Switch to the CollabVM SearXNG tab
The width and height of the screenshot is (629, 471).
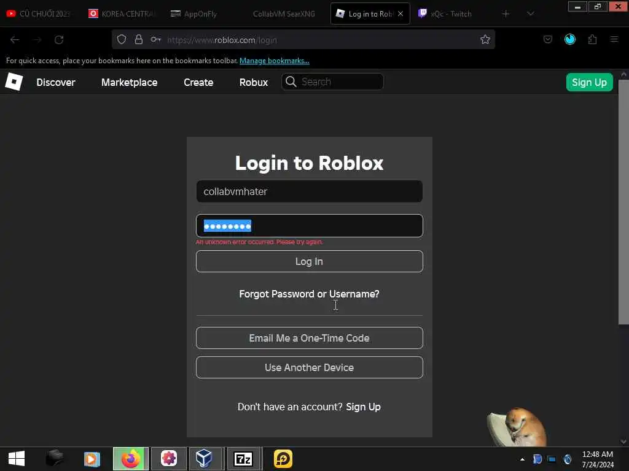pyautogui.click(x=284, y=13)
